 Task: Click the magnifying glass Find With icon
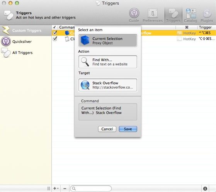pos(85,62)
